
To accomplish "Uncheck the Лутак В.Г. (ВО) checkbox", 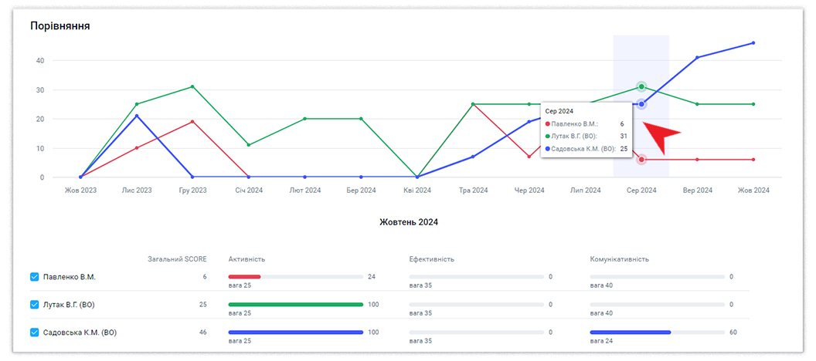I will [34, 305].
